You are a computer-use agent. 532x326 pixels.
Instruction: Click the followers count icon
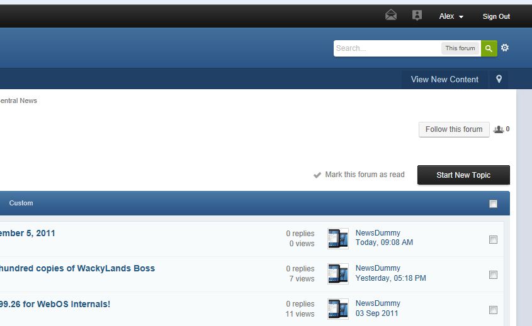[x=499, y=129]
